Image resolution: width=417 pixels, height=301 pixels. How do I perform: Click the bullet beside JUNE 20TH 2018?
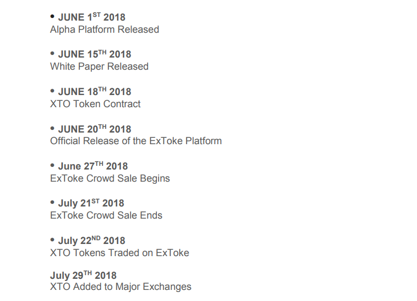pyautogui.click(x=52, y=128)
